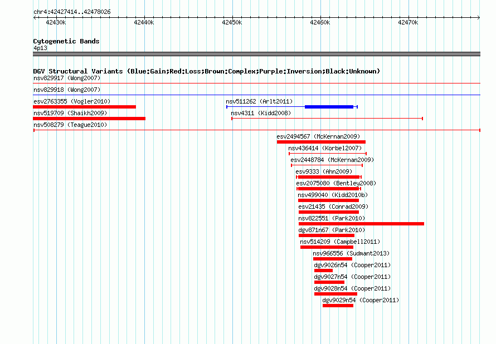Click the 42440k ruler position
496x344 pixels.
144,22
